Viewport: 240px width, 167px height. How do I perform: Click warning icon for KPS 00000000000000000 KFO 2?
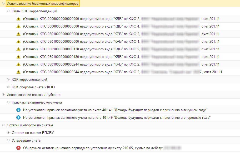coord(18,19)
